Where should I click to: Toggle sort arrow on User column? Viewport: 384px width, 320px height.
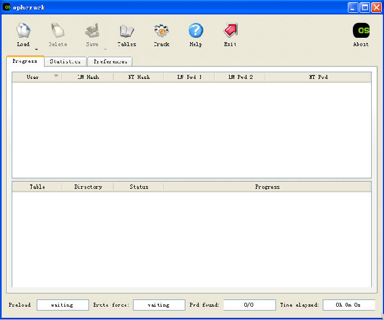pyautogui.click(x=56, y=77)
